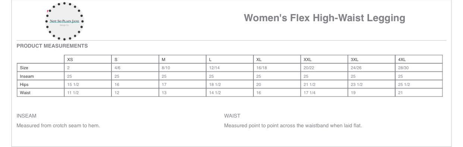The image size is (463, 147).
Task: Click the crotch seam to hem description
Action: click(x=58, y=125)
